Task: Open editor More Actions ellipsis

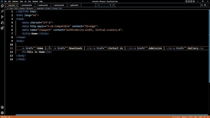Action: pyautogui.click(x=208, y=5)
